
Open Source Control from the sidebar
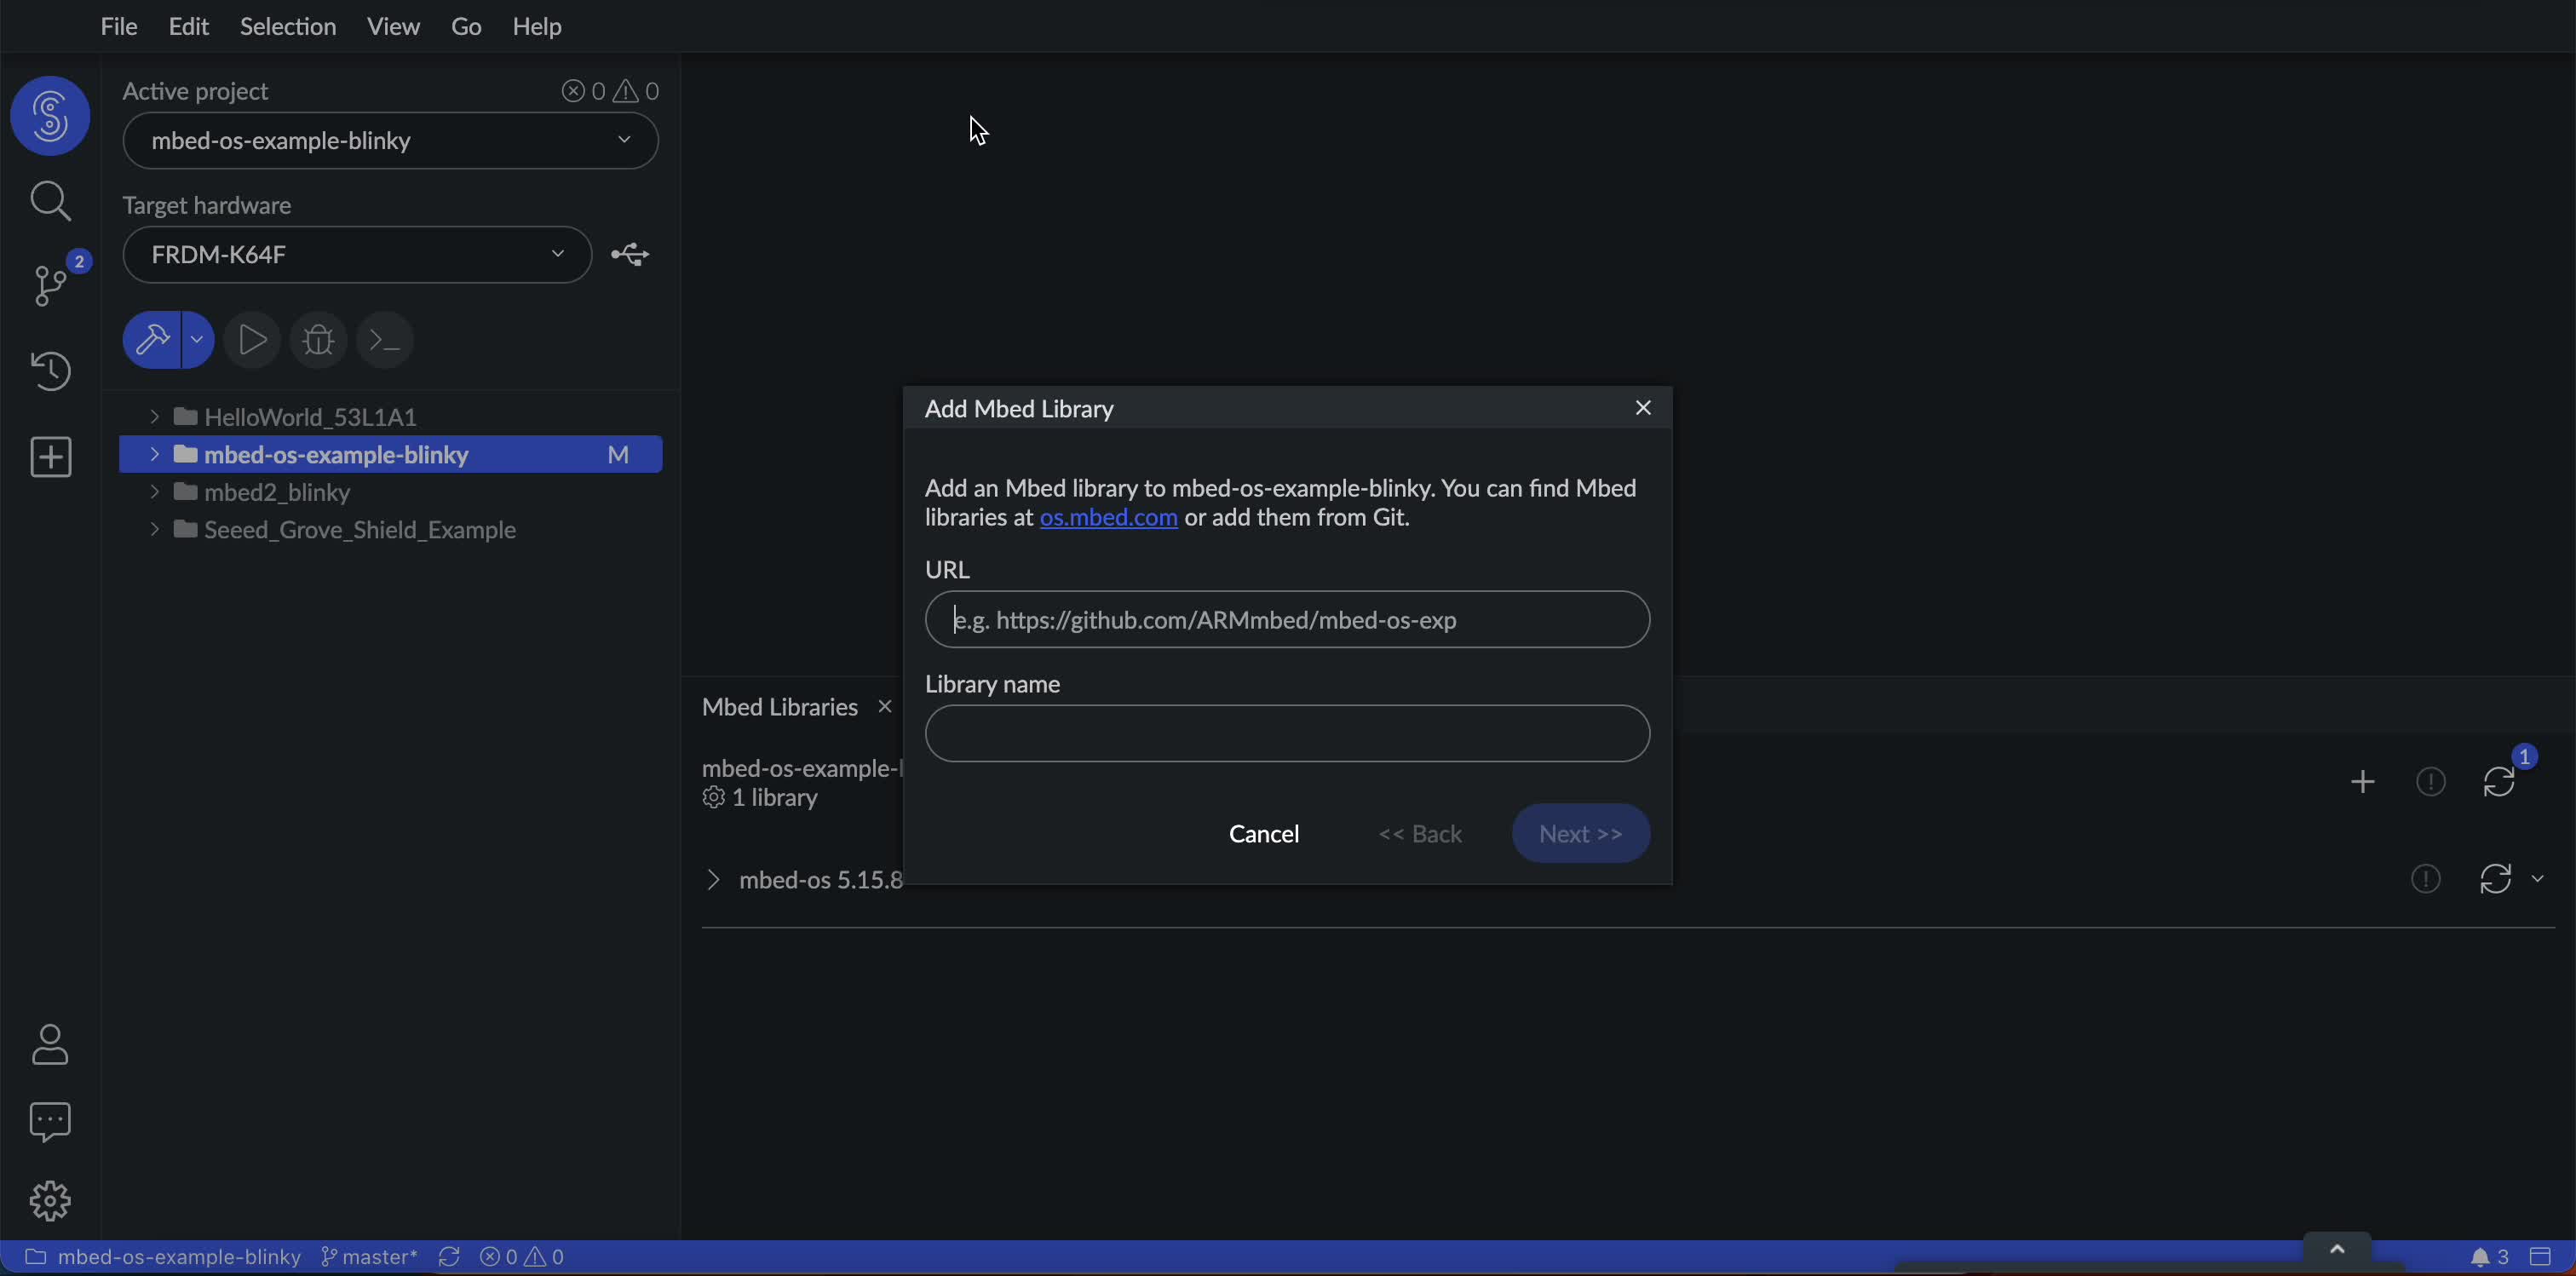click(50, 286)
